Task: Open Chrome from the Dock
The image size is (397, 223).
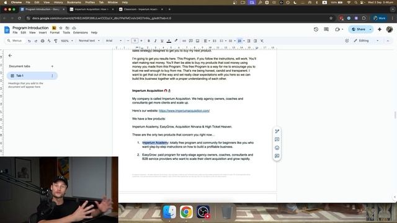Action: (x=186, y=212)
